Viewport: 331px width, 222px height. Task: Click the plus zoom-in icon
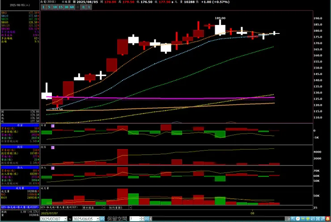308,219
